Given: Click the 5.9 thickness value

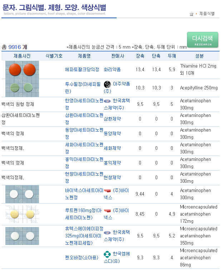Looking at the screenshot, I should click(x=172, y=70).
